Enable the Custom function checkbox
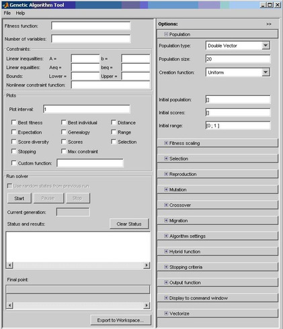 (14, 163)
